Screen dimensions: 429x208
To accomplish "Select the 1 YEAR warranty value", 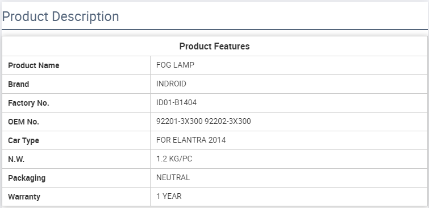I will click(169, 196).
